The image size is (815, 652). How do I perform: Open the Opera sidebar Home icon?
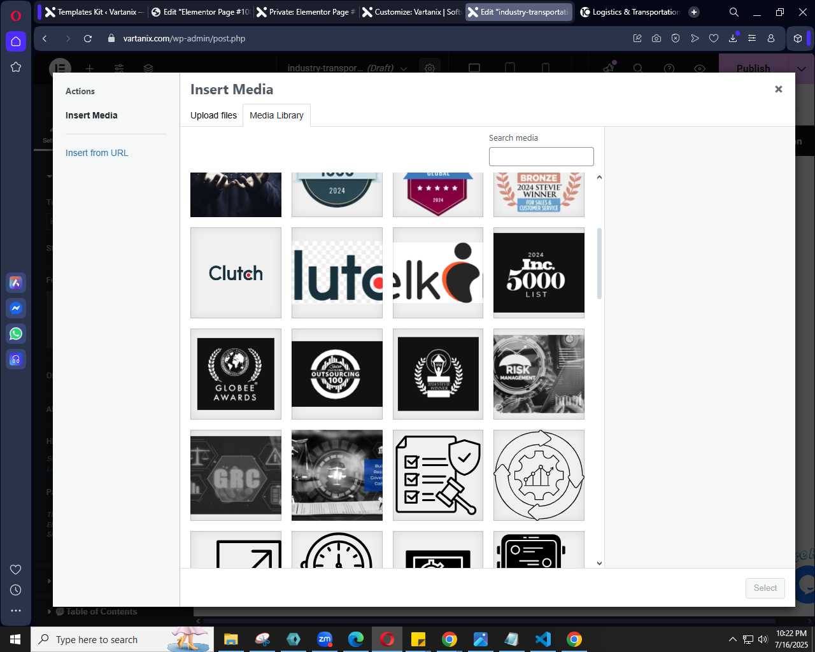tap(16, 41)
